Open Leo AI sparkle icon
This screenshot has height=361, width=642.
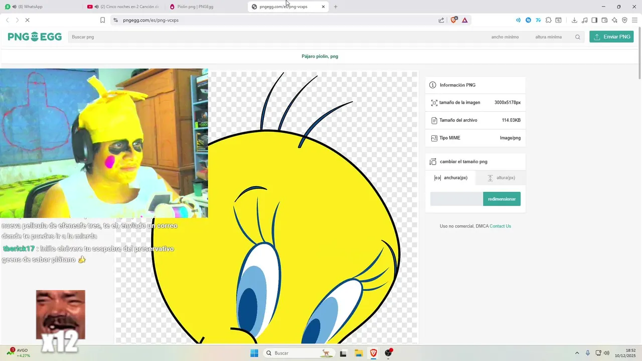point(614,20)
